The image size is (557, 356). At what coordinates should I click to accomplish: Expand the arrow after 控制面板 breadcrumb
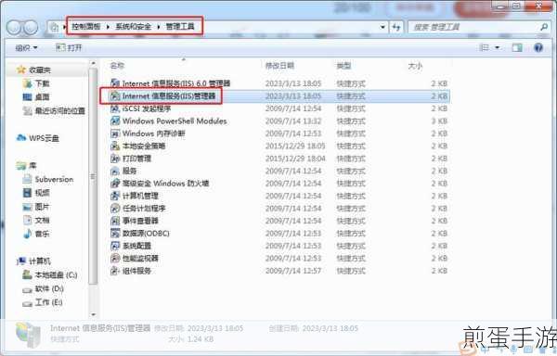click(x=108, y=27)
